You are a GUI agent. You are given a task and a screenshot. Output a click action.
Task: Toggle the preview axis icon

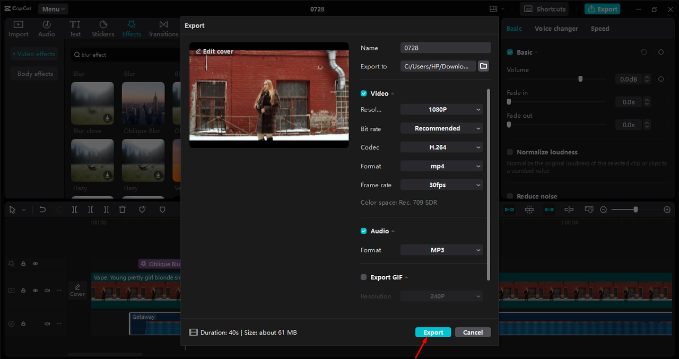tap(569, 210)
